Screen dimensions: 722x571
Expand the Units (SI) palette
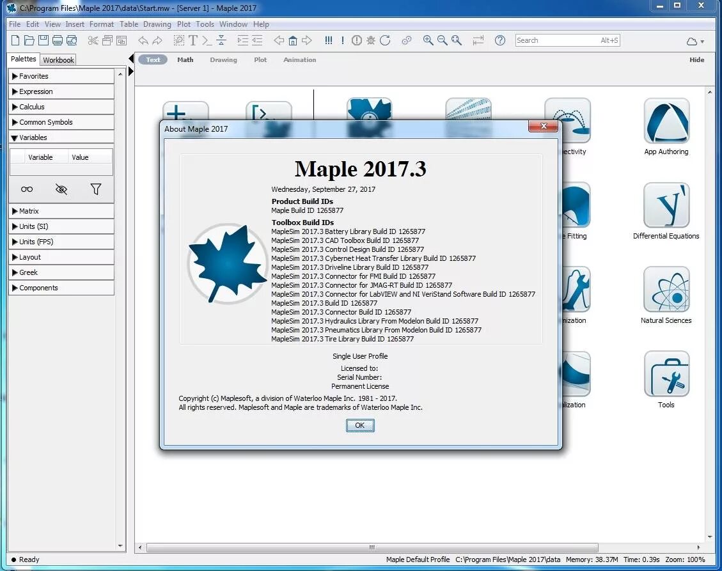(61, 226)
